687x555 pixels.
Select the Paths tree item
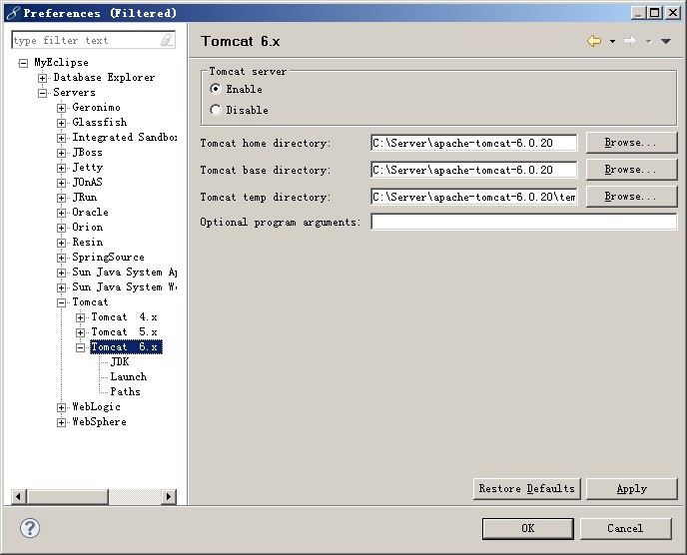tap(125, 391)
